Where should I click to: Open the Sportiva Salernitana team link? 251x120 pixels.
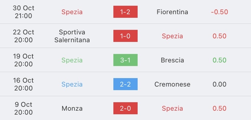point(72,36)
